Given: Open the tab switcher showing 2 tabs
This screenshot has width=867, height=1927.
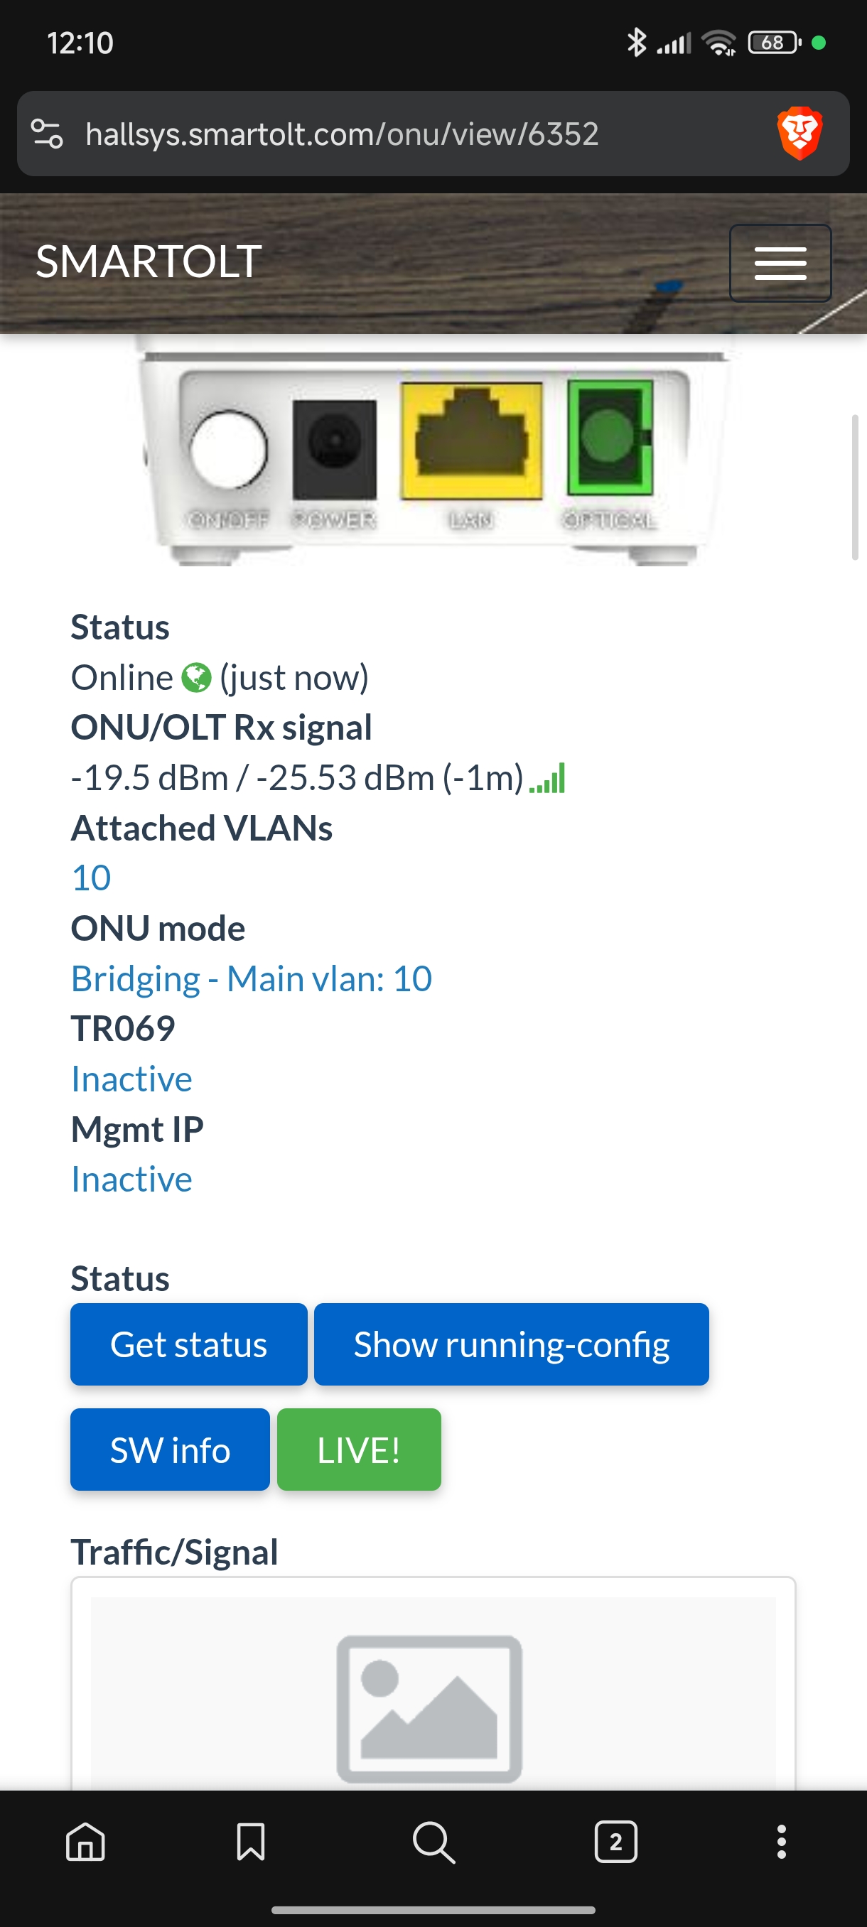Looking at the screenshot, I should 615,1841.
